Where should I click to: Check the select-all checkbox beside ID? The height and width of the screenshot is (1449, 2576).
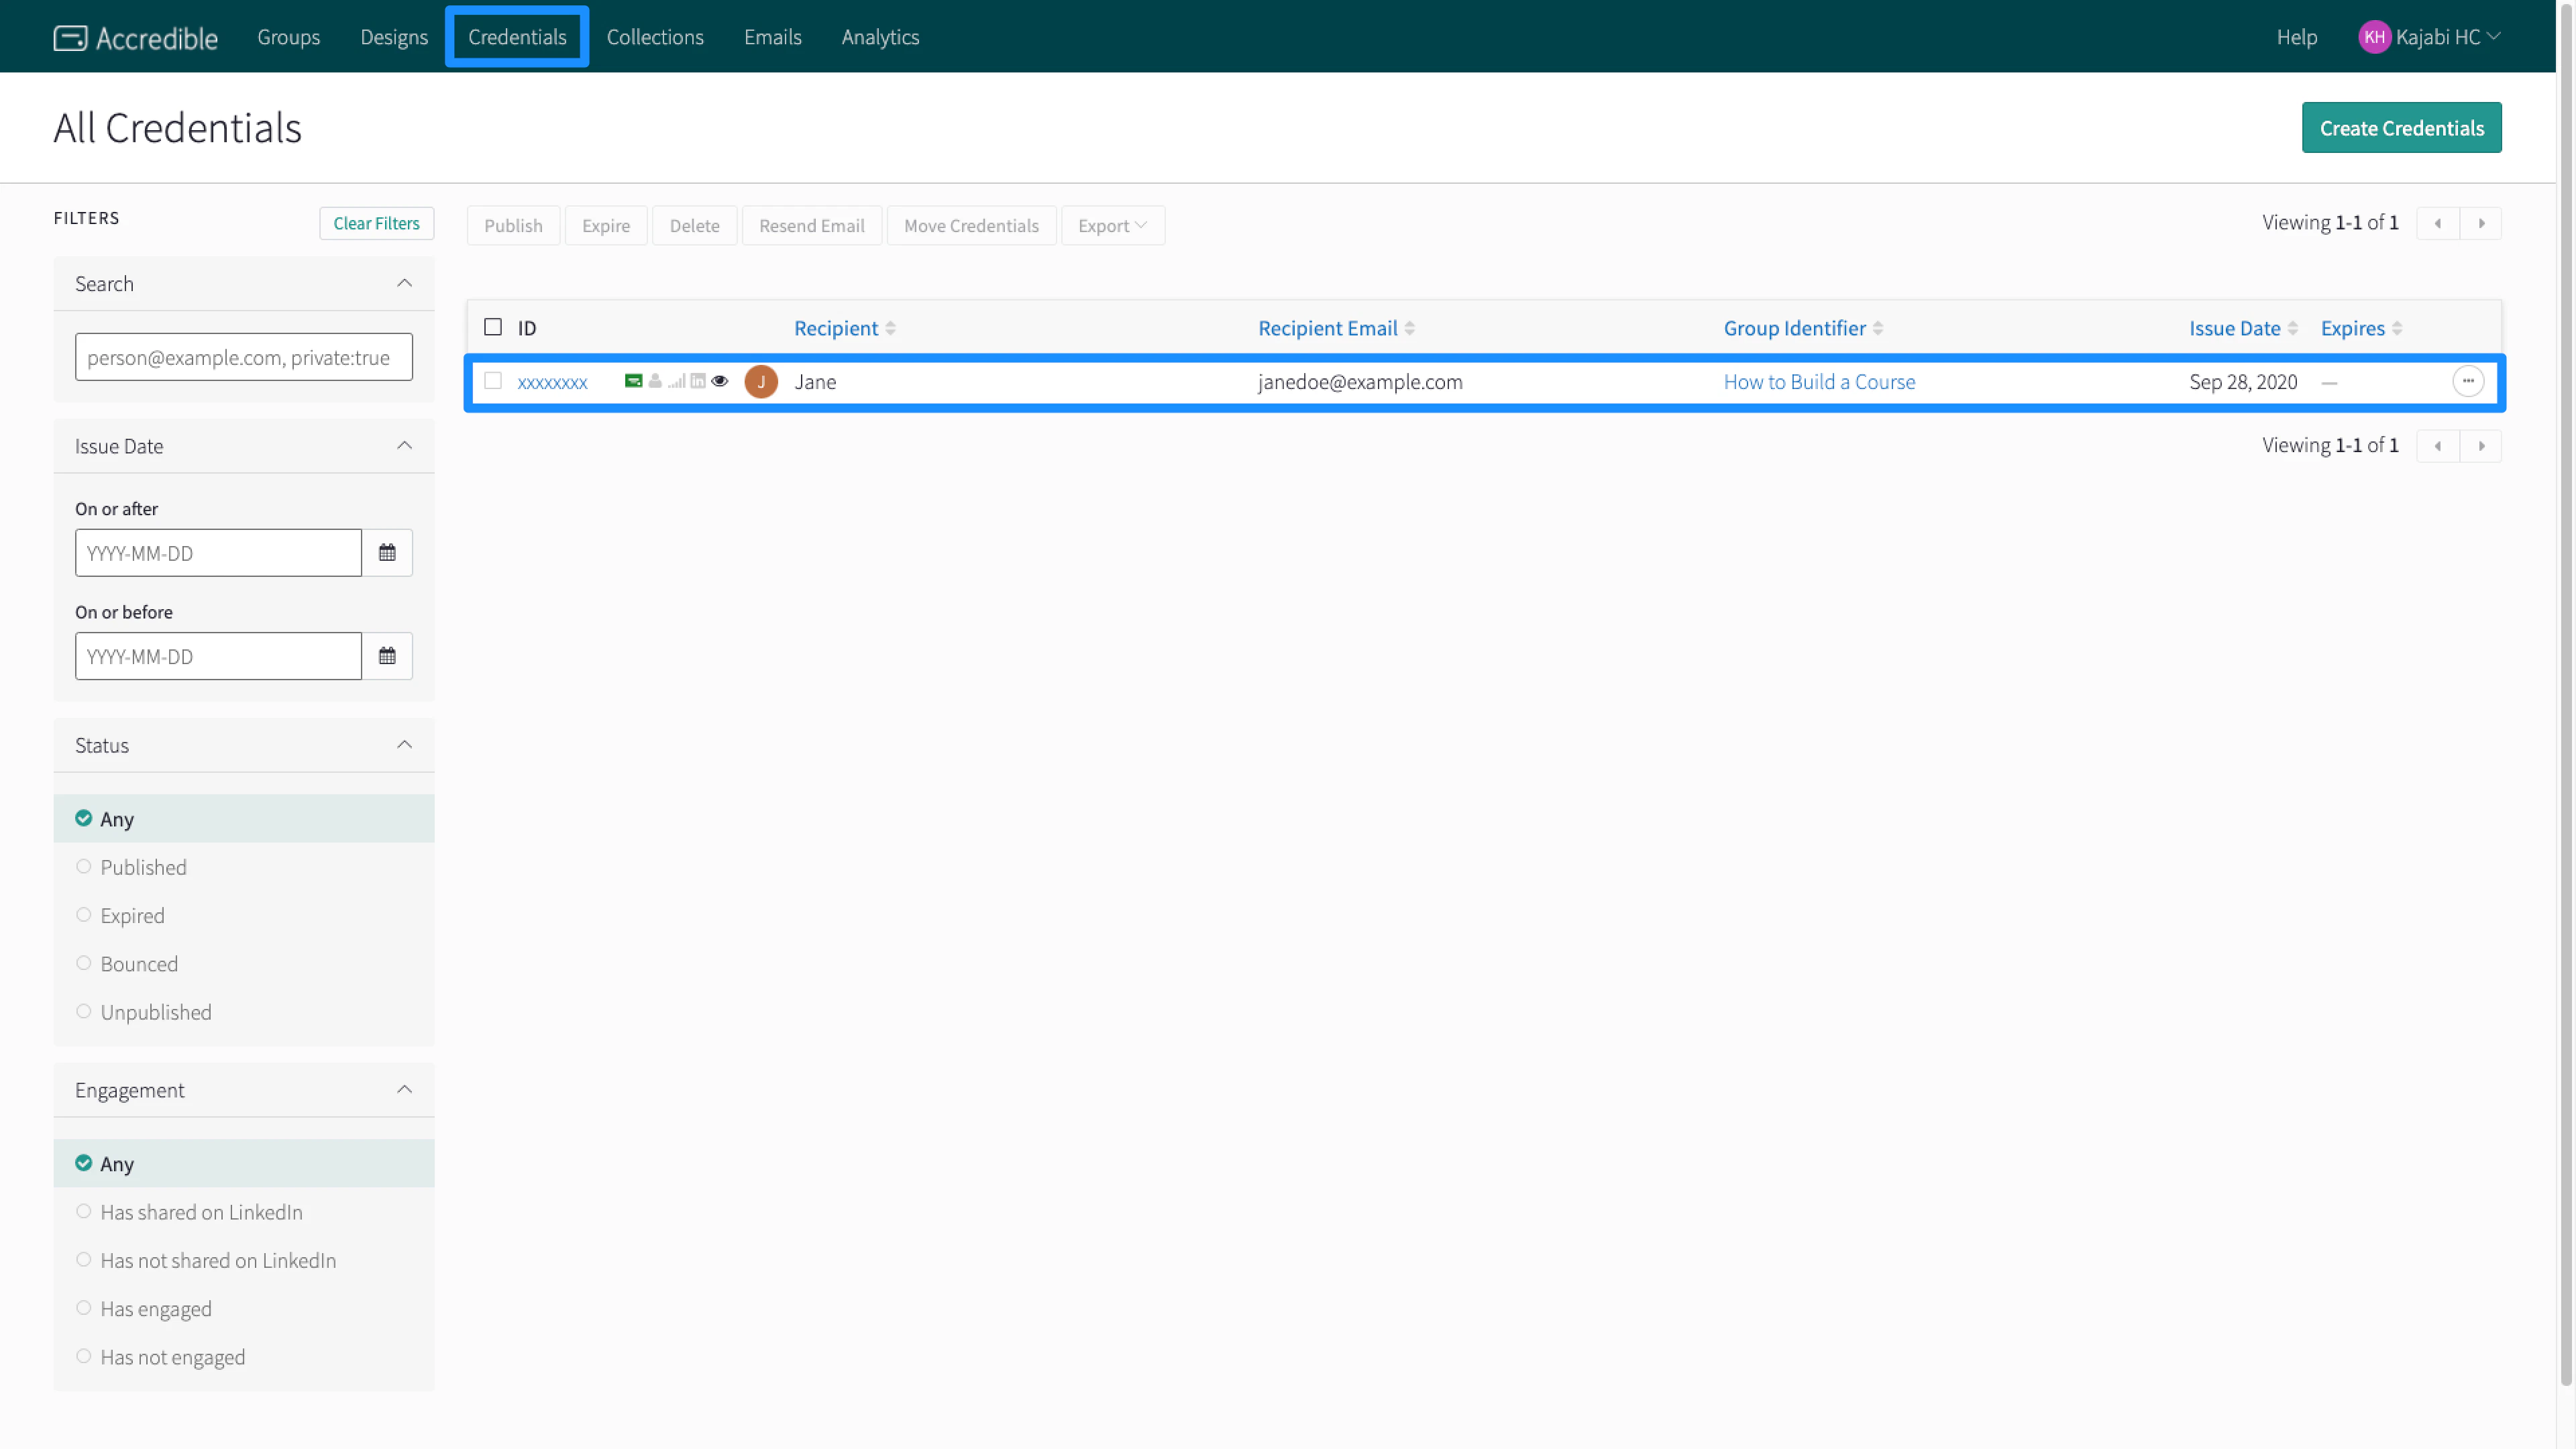493,328
